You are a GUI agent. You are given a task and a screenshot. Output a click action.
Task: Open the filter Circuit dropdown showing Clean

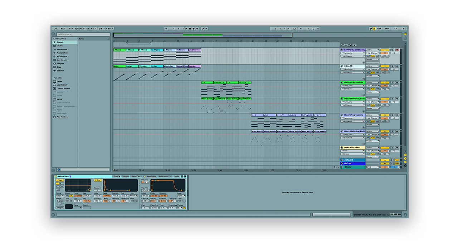click(x=60, y=196)
